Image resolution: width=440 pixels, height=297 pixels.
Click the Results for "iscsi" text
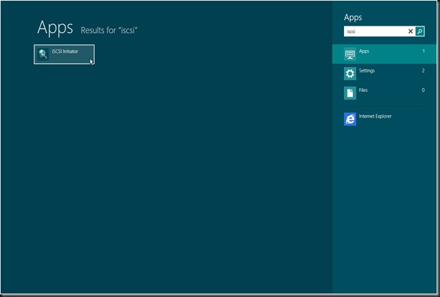[x=109, y=30]
